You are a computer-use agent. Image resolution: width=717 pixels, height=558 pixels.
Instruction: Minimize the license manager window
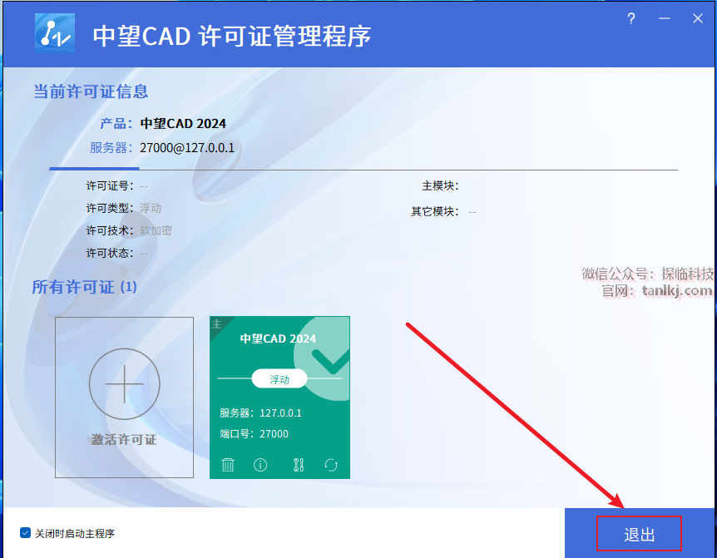coord(665,19)
